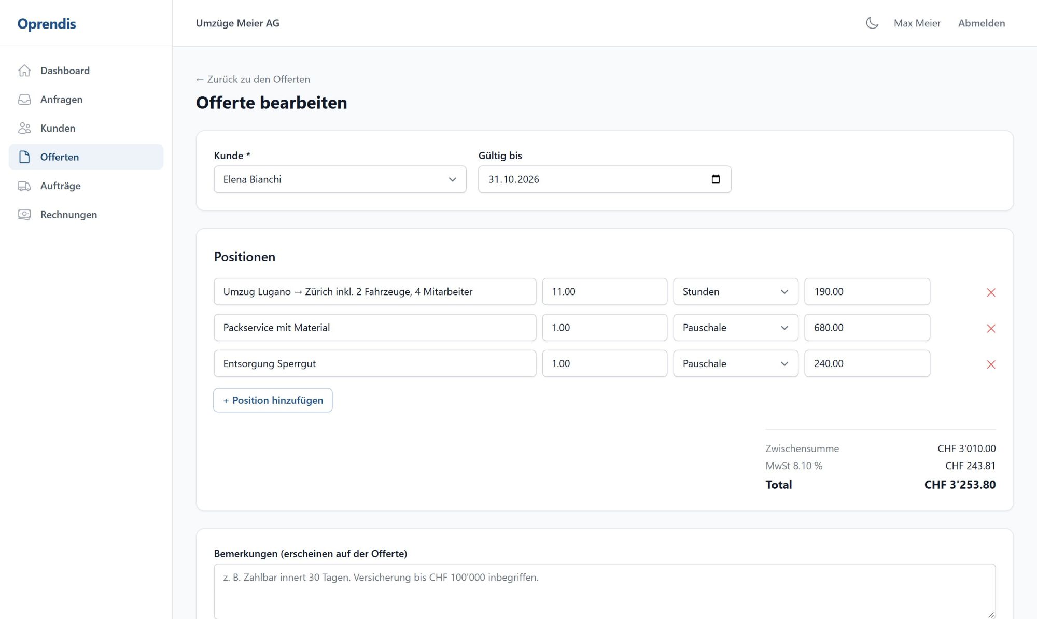Click the Dashboard house icon

pyautogui.click(x=24, y=71)
